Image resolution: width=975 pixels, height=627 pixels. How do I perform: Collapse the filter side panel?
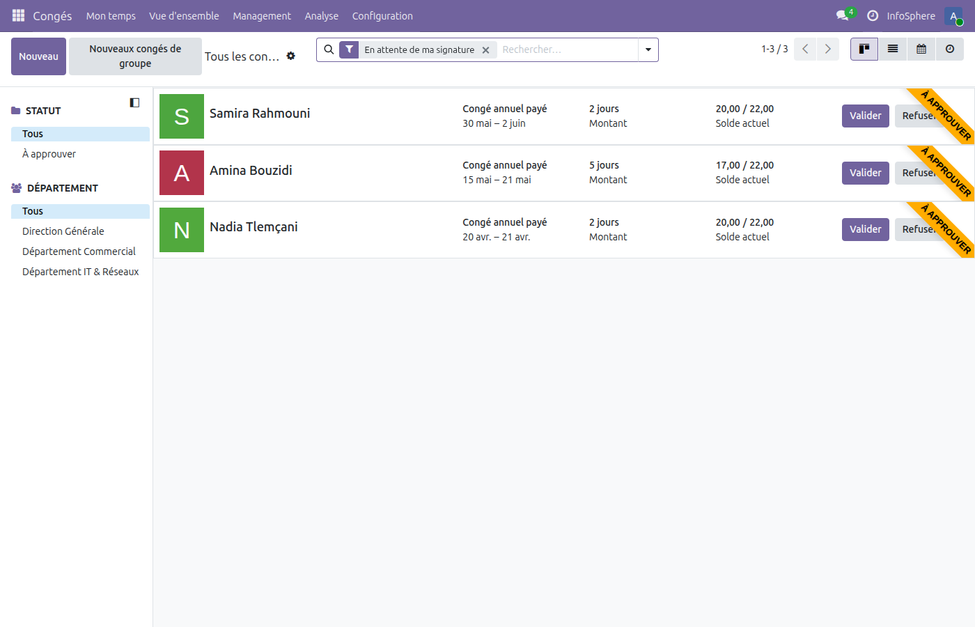coord(134,102)
